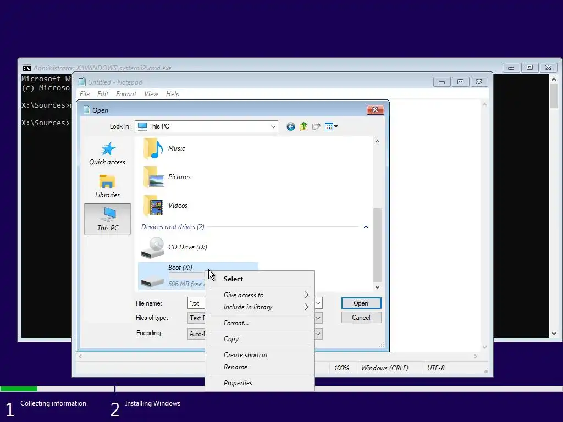Close the Open dialog with red X

click(375, 110)
